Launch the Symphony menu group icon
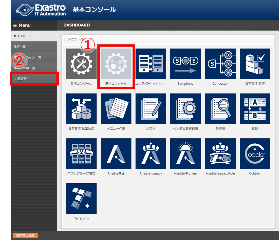Image resolution: width=279 pixels, height=240 pixels. coord(185,64)
